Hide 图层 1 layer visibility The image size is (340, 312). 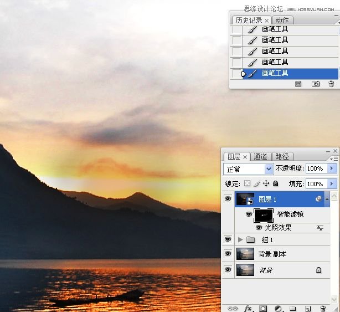click(228, 198)
